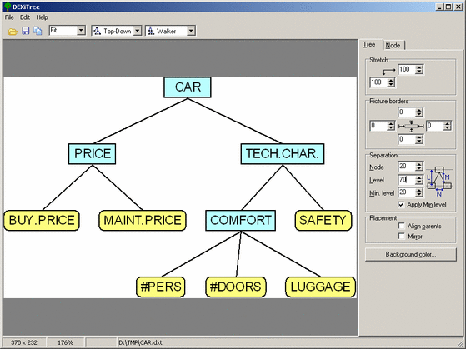The height and width of the screenshot is (349, 466).
Task: Click the picture borders diagram icon
Action: point(411,127)
